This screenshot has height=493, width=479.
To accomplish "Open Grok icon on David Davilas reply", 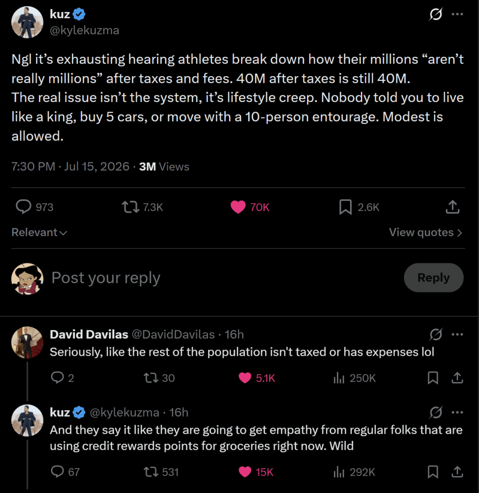I will tap(436, 334).
